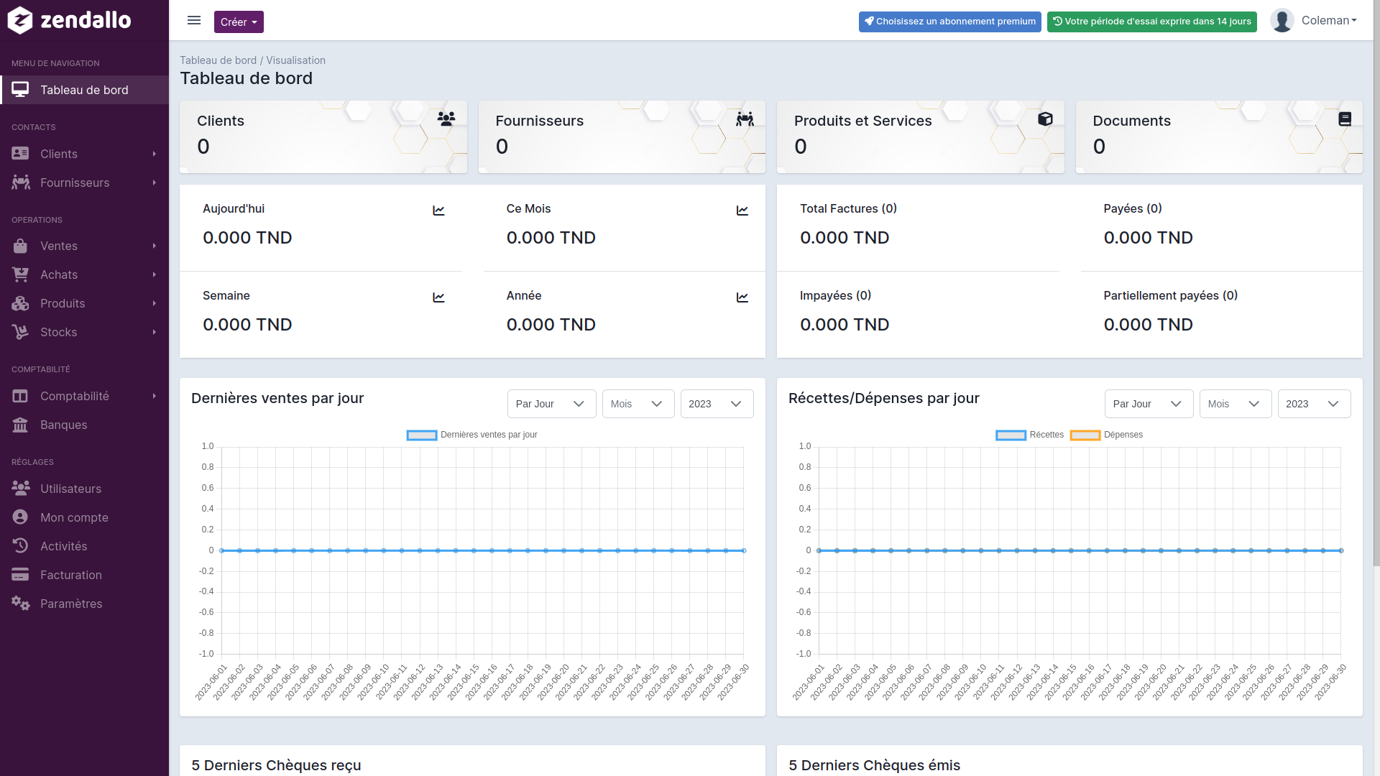1380x776 pixels.
Task: Click the box icon on Produits et Services card
Action: click(x=1045, y=119)
